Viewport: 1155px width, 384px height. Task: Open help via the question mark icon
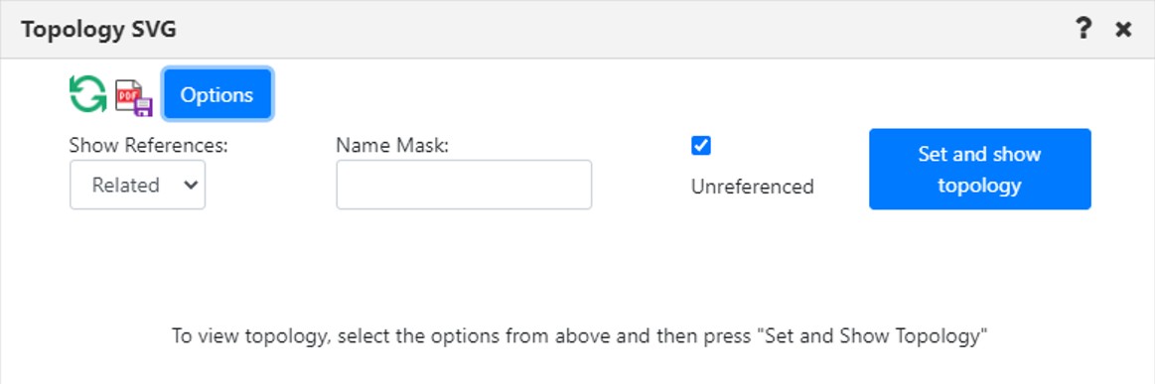click(1083, 30)
